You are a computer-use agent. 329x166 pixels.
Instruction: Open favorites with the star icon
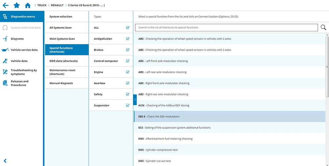click(16, 5)
